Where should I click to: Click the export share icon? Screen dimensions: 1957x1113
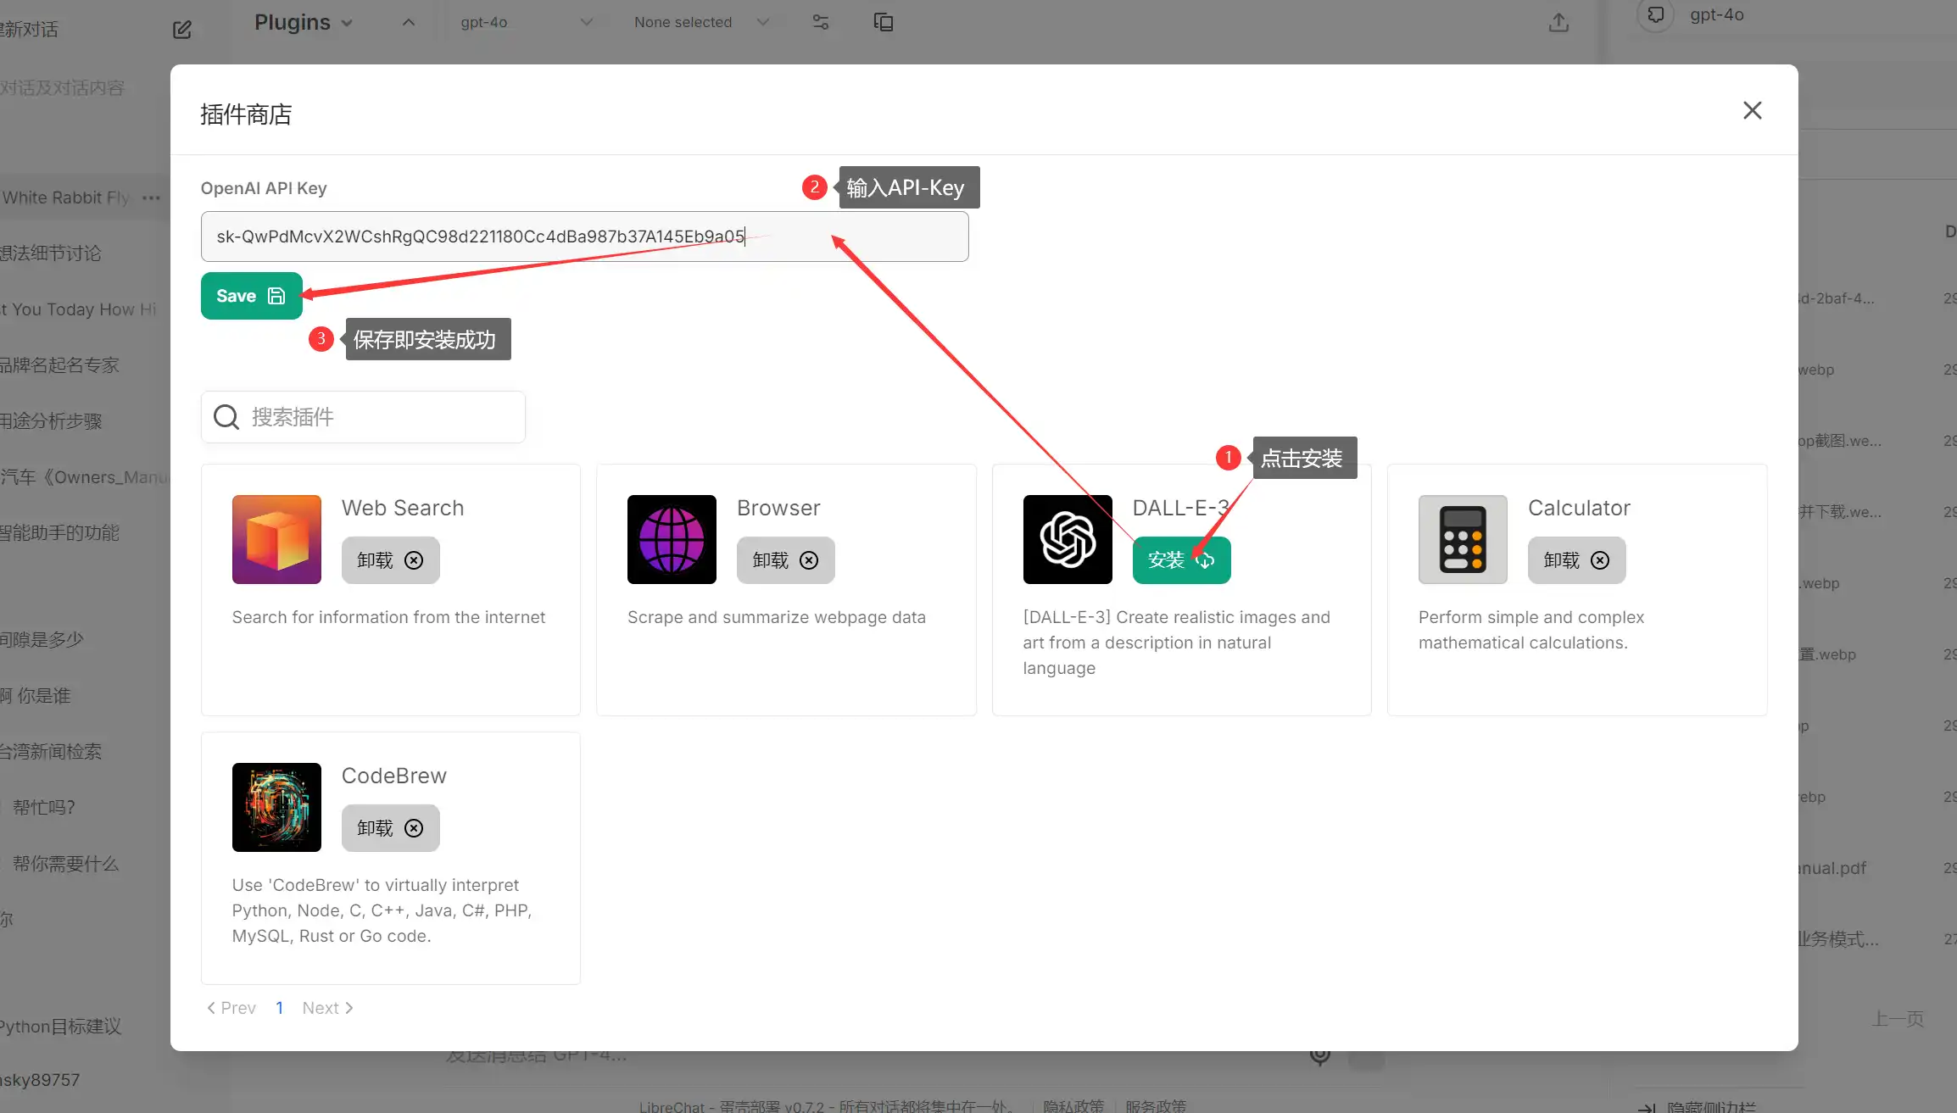point(1558,23)
